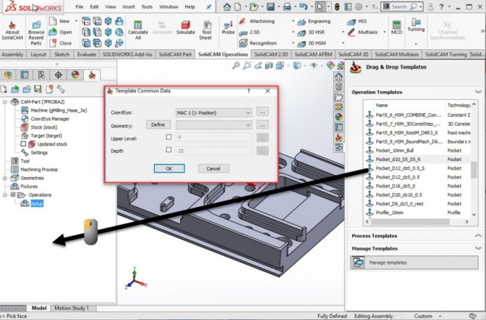The image size is (486, 320).
Task: Click browse button next to CoordSys
Action: pyautogui.click(x=262, y=112)
